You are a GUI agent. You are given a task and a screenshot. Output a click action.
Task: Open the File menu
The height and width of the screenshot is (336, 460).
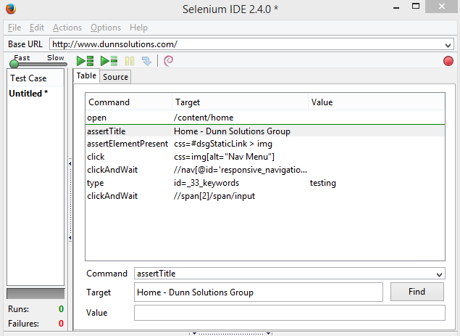[x=14, y=28]
